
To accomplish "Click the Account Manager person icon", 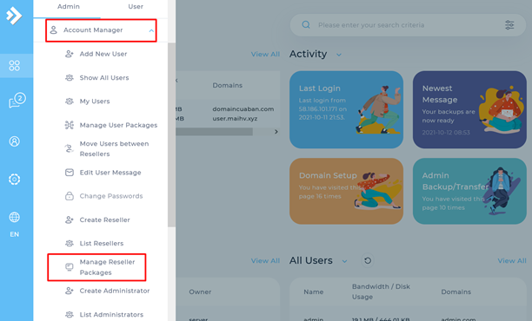I will point(54,30).
